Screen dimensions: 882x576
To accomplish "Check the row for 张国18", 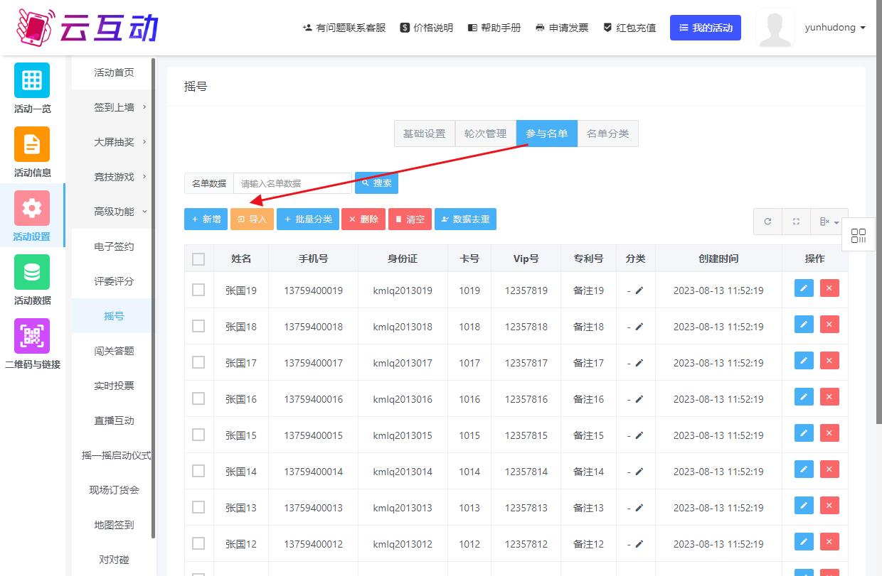I will [x=198, y=326].
